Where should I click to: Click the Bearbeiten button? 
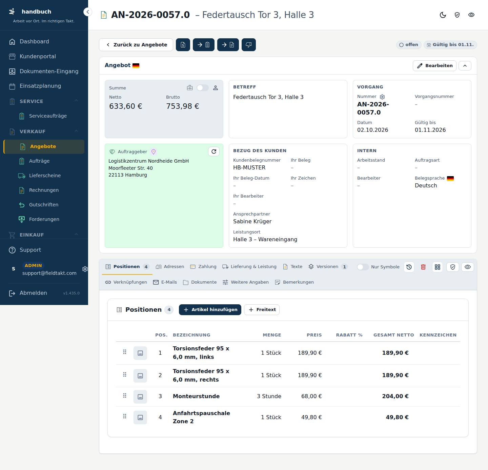click(x=434, y=66)
